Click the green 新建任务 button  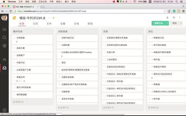[x=158, y=23]
